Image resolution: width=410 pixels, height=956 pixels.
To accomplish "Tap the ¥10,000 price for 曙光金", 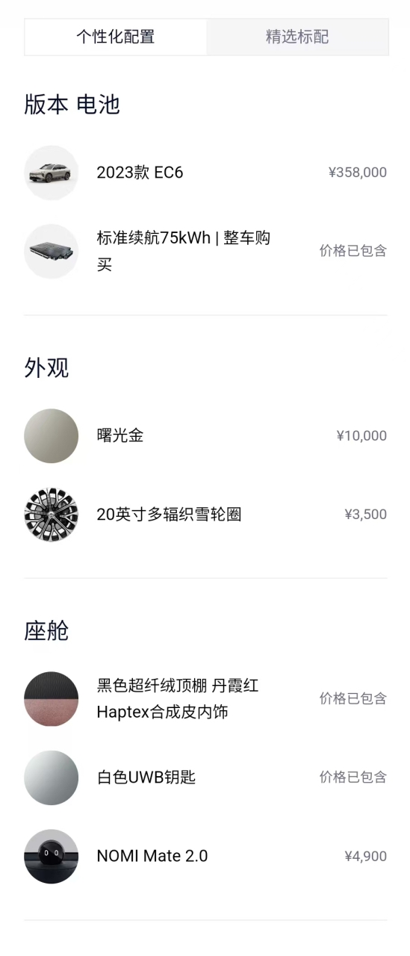I will pos(361,435).
